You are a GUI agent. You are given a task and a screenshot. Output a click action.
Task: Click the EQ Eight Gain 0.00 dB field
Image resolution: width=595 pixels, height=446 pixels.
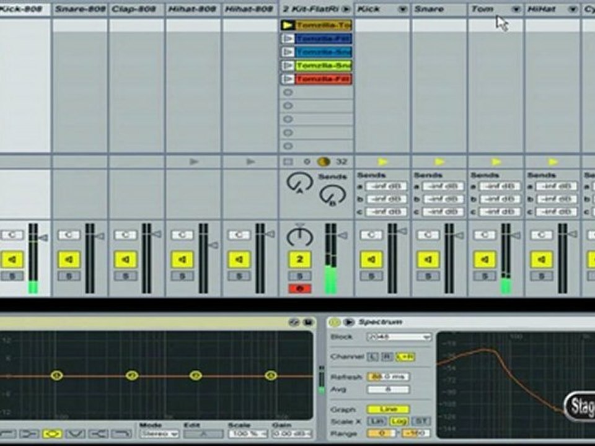click(x=292, y=434)
